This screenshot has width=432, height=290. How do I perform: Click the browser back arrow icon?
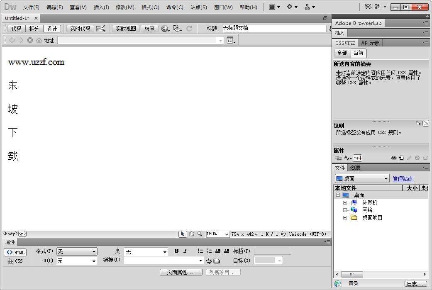(12, 40)
